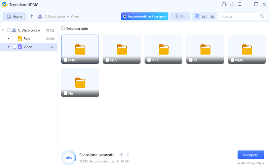
Task: Switch to detailed list view
Action: pos(204,16)
